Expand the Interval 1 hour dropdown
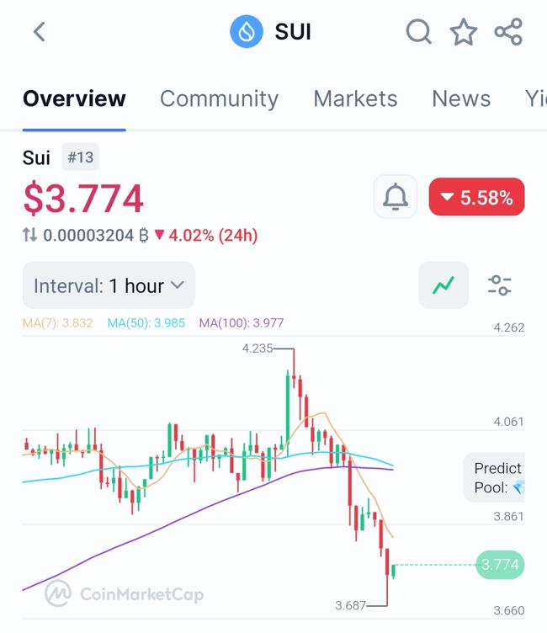Viewport: 547px width, 633px height. [x=109, y=285]
